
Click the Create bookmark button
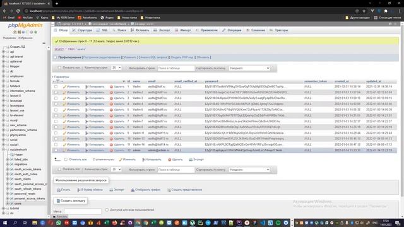point(71,201)
